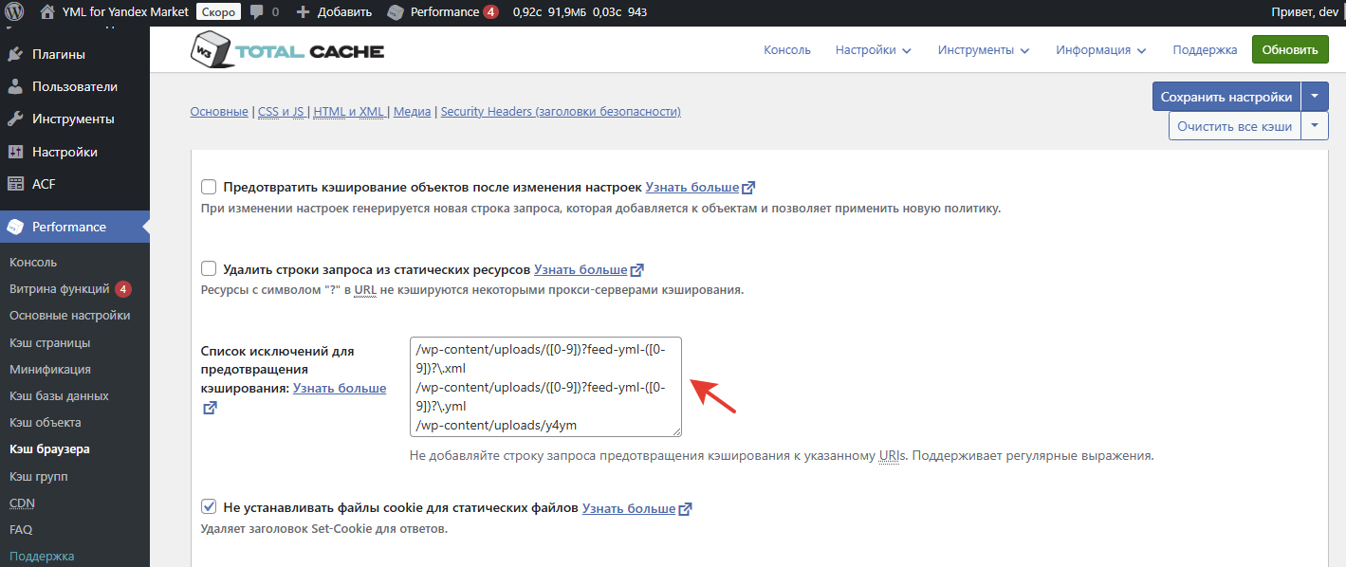The width and height of the screenshot is (1346, 567).
Task: Click the ACF icon in sidebar
Action: [x=15, y=184]
